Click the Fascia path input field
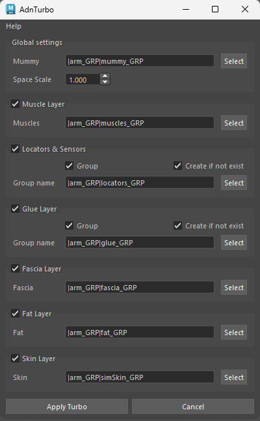Image resolution: width=260 pixels, height=421 pixels. [x=140, y=288]
